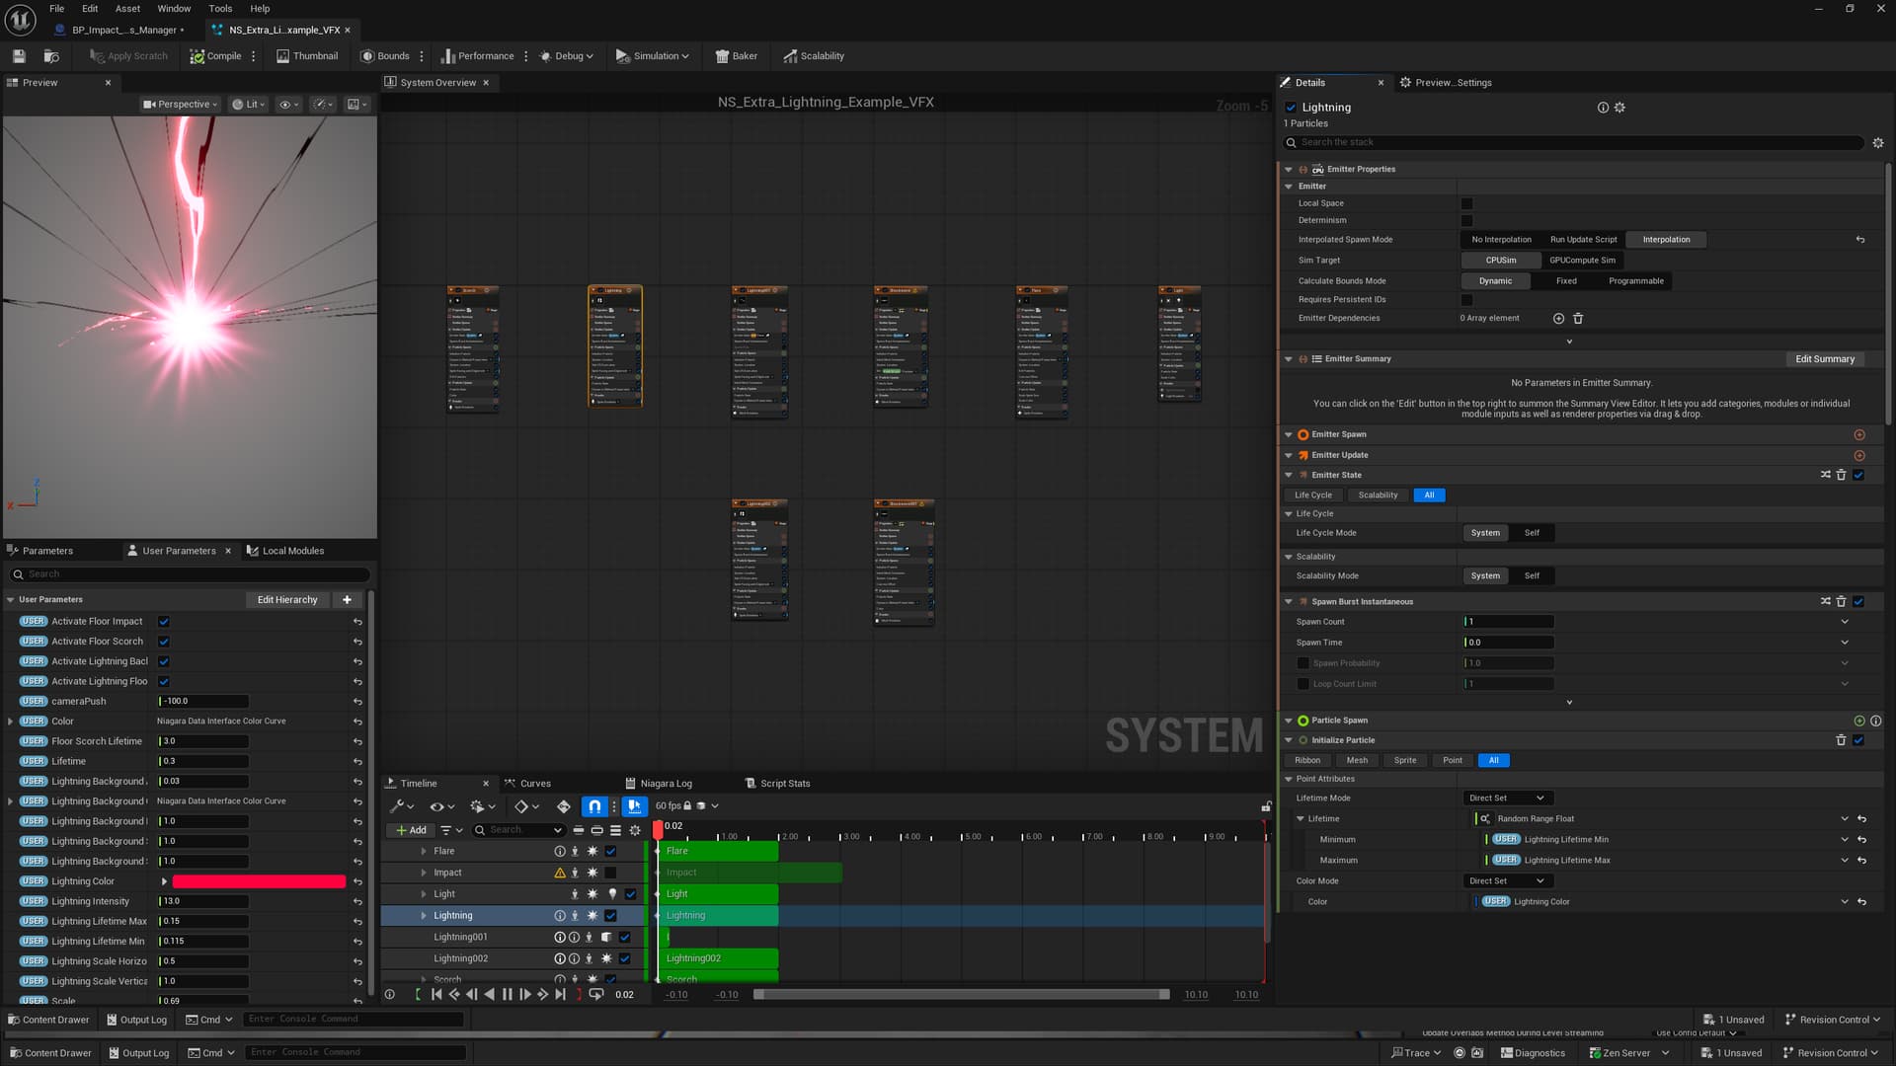Open the Scalability toolbar option
The image size is (1896, 1066).
click(x=813, y=56)
